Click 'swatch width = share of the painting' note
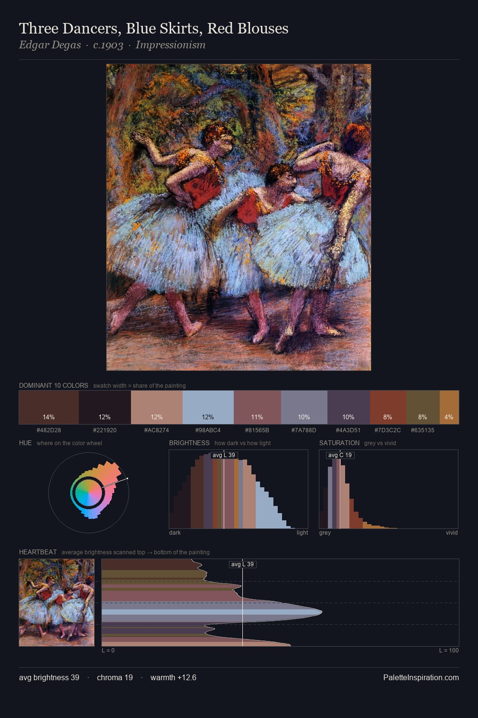This screenshot has height=718, width=478. [x=139, y=385]
